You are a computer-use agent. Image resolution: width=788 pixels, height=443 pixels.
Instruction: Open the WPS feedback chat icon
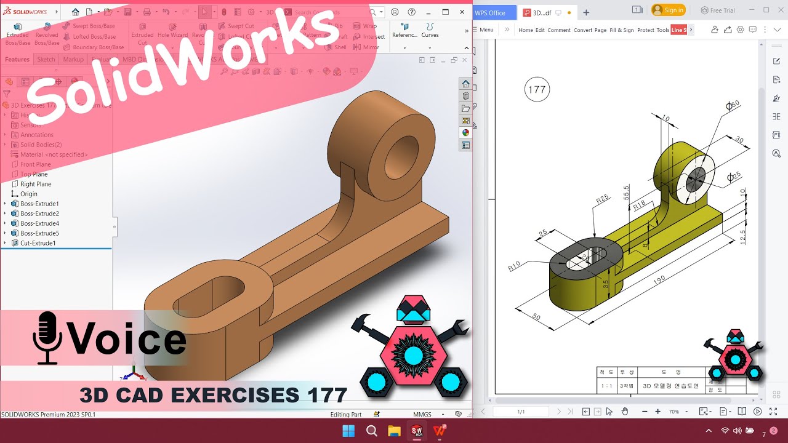754,30
